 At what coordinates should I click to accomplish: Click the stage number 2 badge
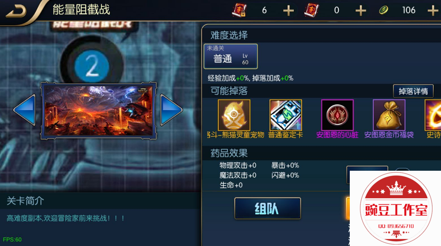pyautogui.click(x=92, y=66)
